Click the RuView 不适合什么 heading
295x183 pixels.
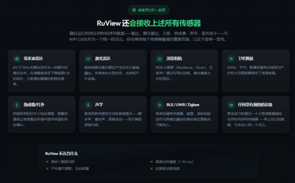click(62, 153)
